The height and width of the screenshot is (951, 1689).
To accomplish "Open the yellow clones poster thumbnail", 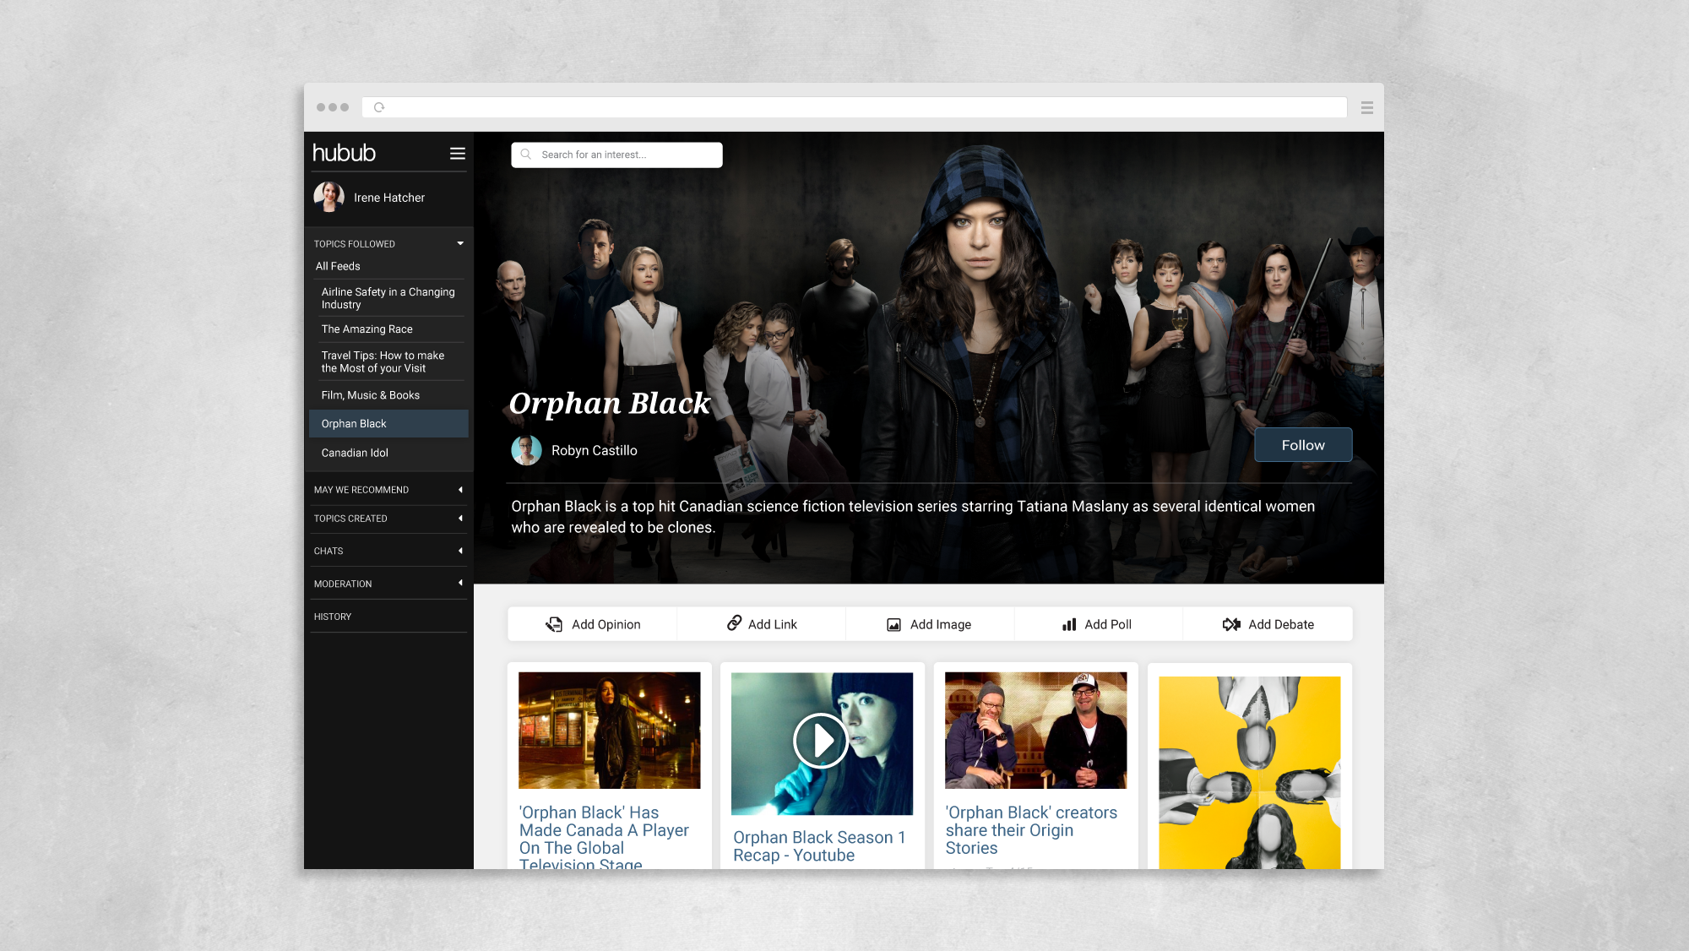I will pos(1249,773).
